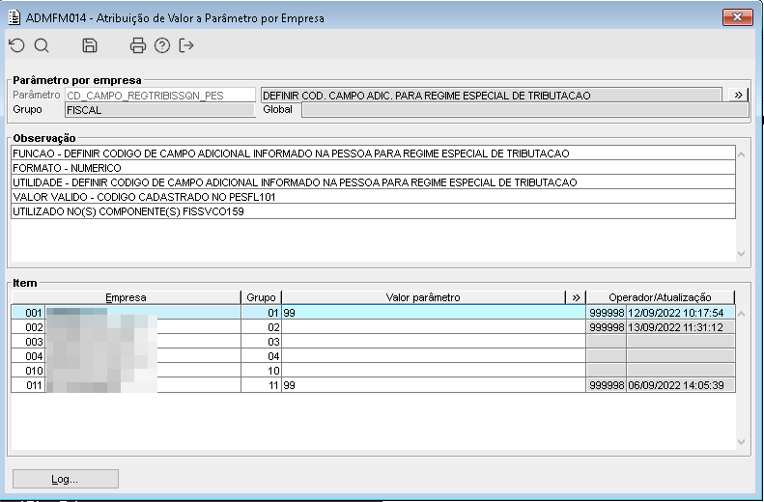Click timestamp 06/09/2022 14:05:39
This screenshot has height=502, width=764.
click(681, 385)
